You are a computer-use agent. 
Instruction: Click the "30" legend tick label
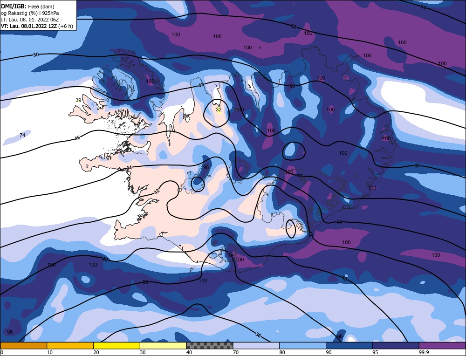pyautogui.click(x=143, y=352)
